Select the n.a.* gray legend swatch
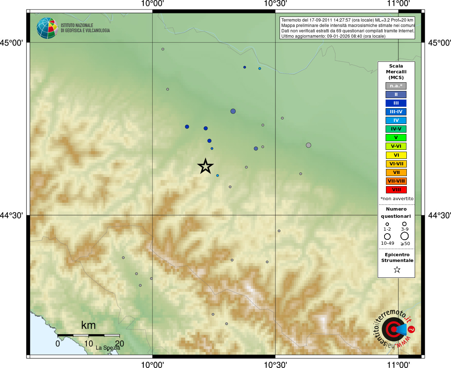 click(x=396, y=86)
